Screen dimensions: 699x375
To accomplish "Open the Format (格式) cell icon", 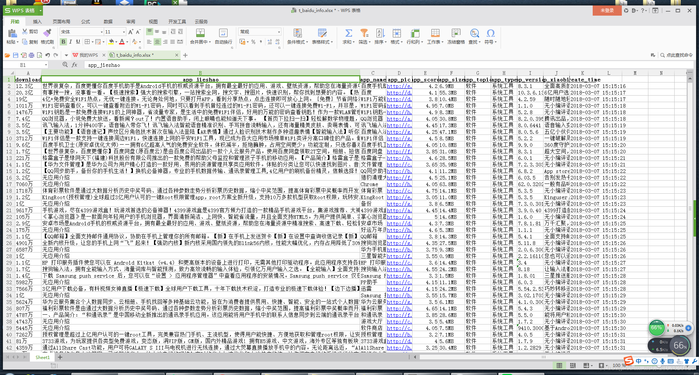I will point(396,33).
